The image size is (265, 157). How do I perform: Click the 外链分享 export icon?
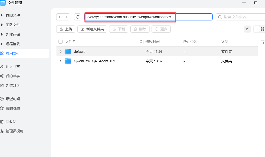[x=2, y=85]
